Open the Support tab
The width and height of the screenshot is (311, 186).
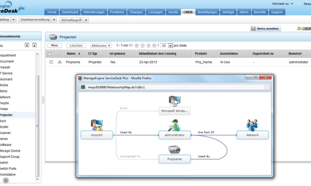pos(277,12)
